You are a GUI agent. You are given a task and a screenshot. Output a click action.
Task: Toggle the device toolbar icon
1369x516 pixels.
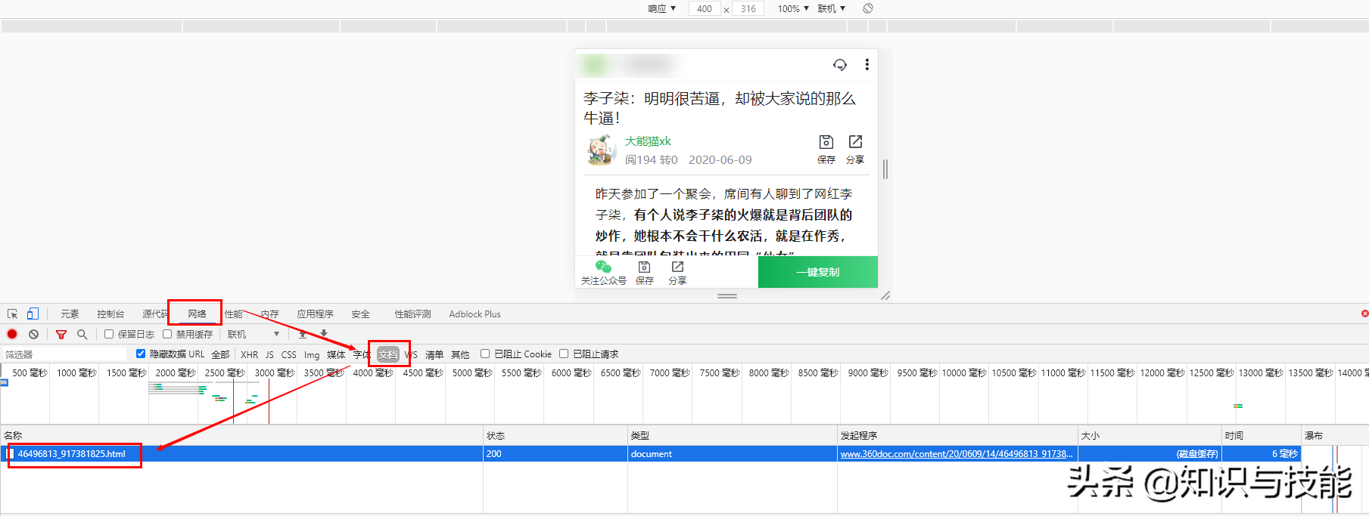(33, 314)
